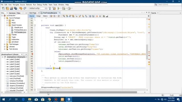Image resolution: width=182 pixels, height=102 pixels.
Task: Click the editor vertical scrollbar
Action: coord(147,52)
